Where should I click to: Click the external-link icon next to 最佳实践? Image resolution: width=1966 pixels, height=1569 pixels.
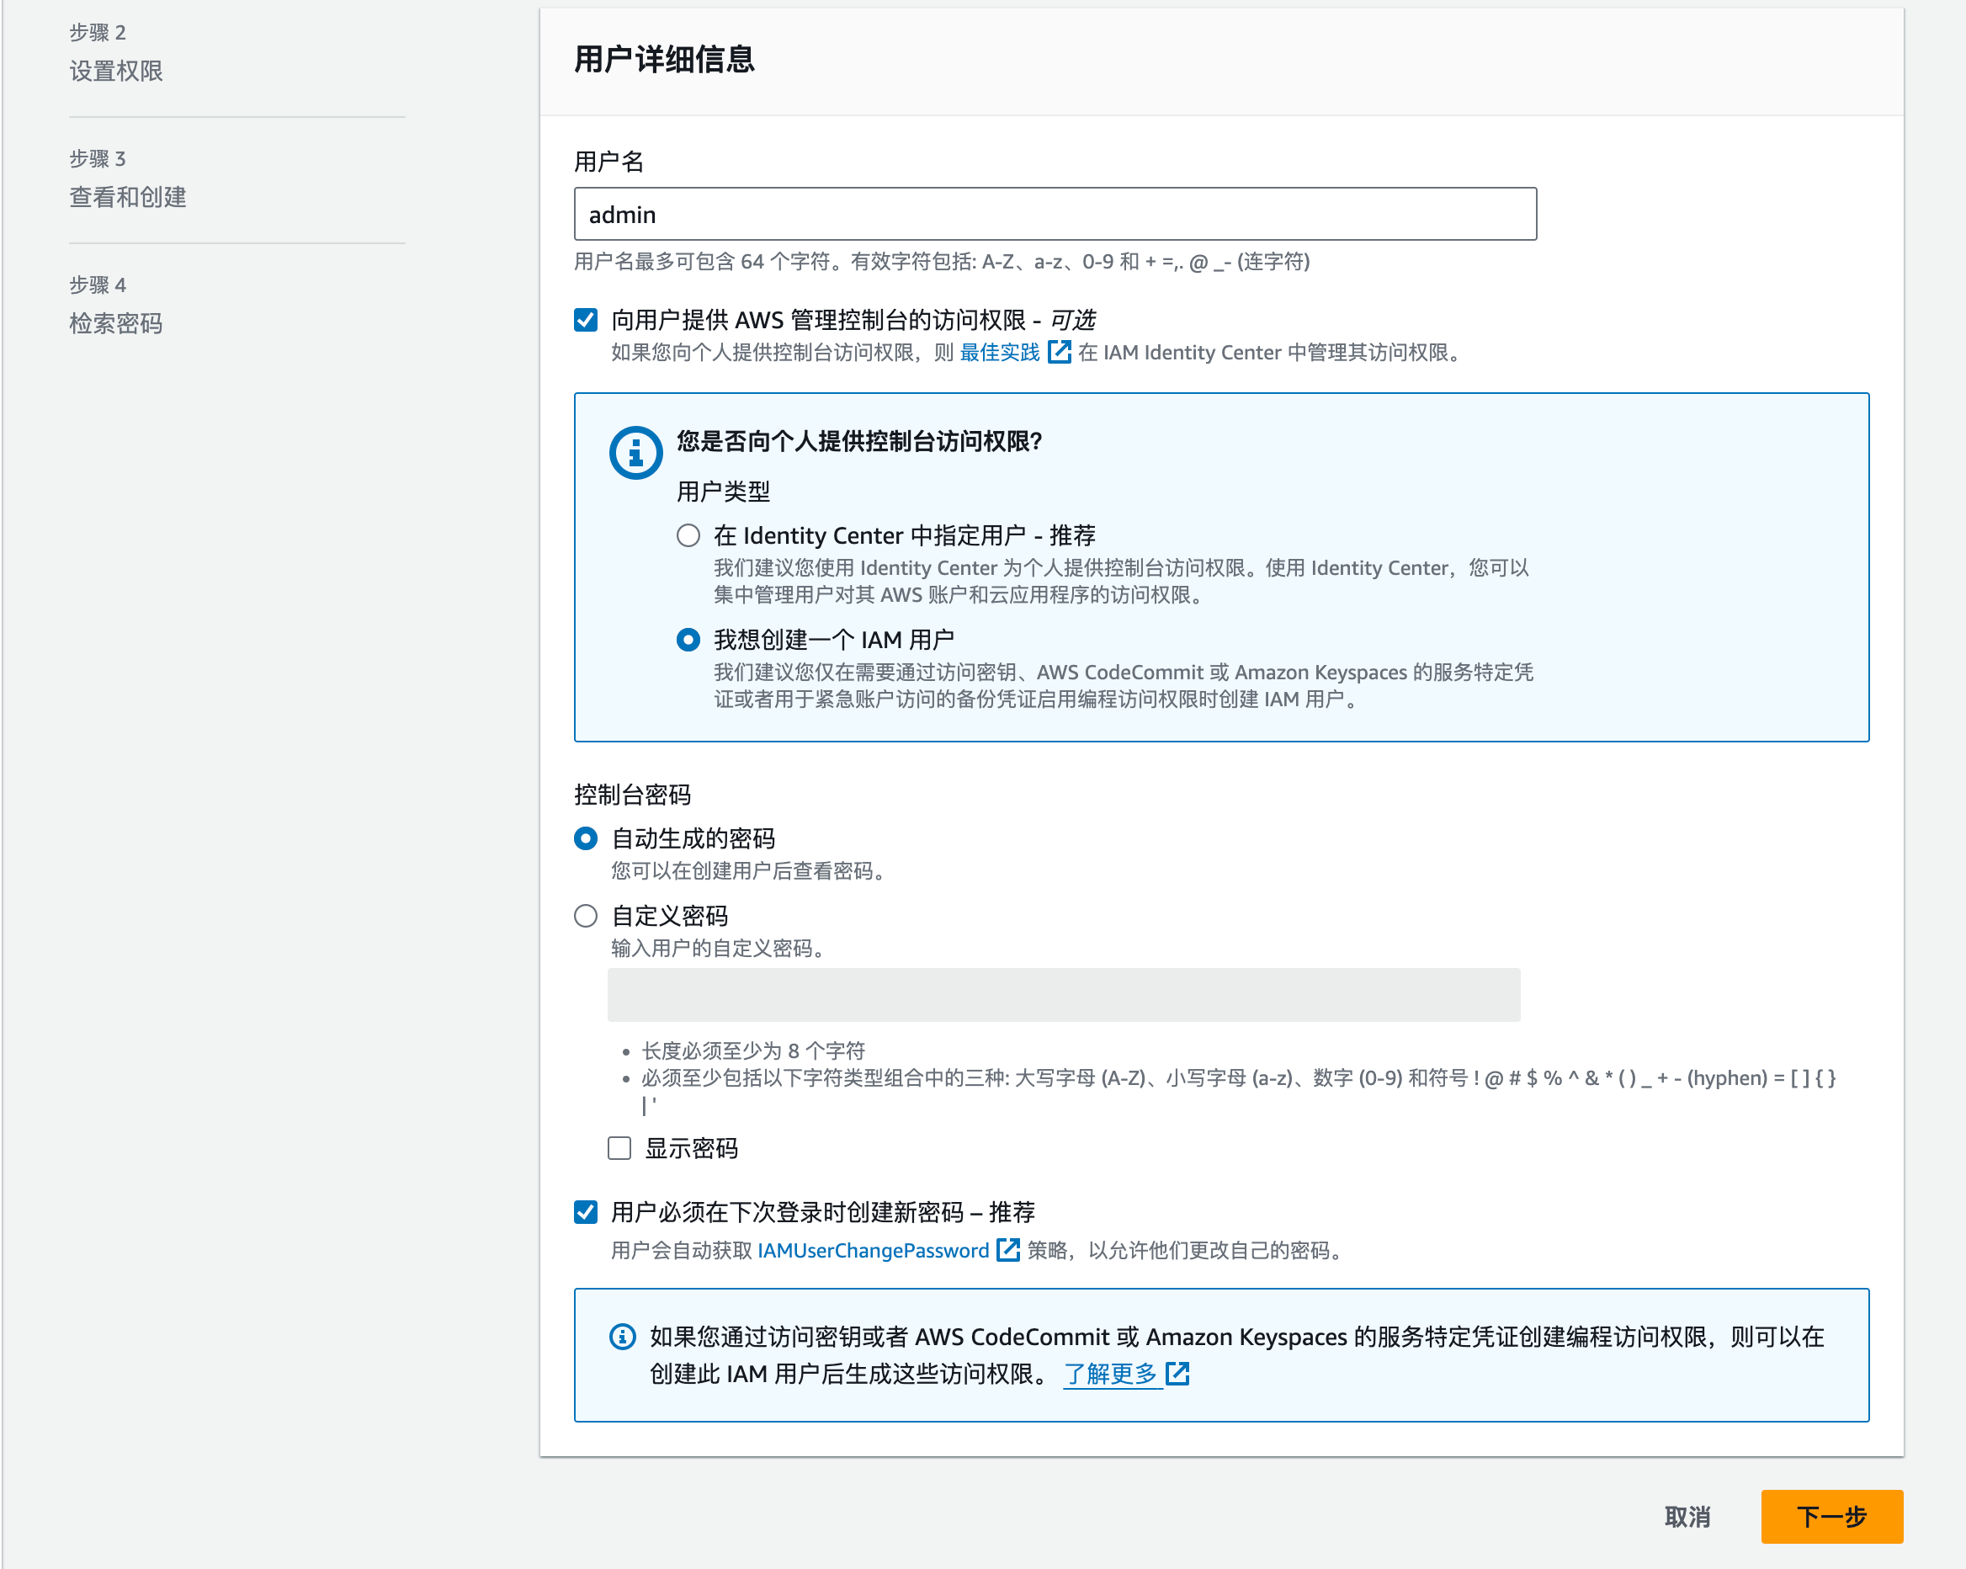[x=1059, y=352]
